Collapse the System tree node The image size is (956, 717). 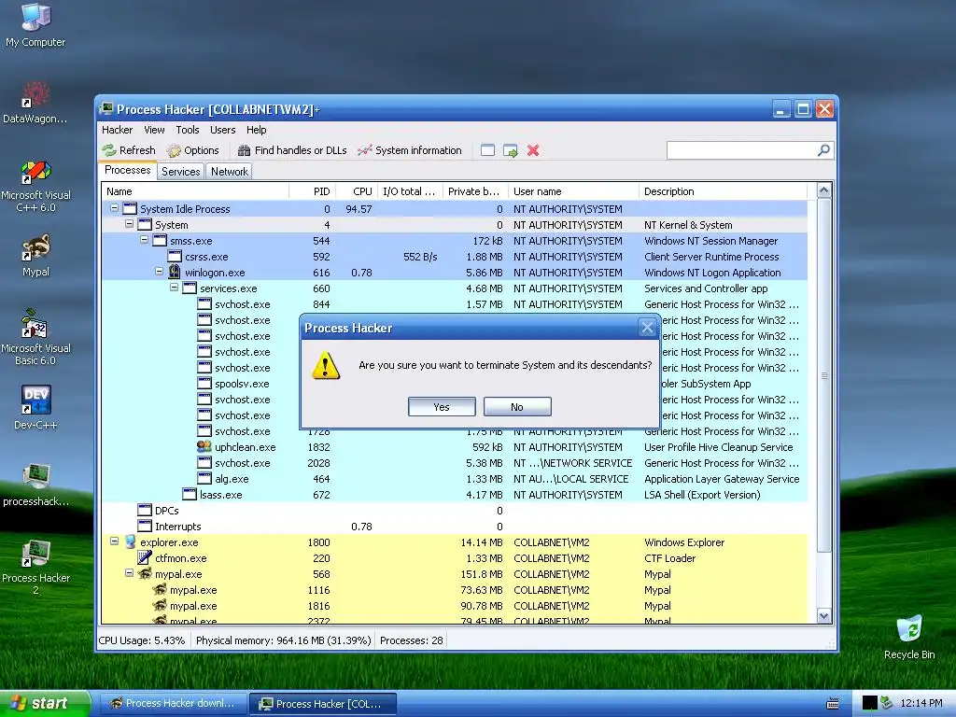[x=129, y=224]
